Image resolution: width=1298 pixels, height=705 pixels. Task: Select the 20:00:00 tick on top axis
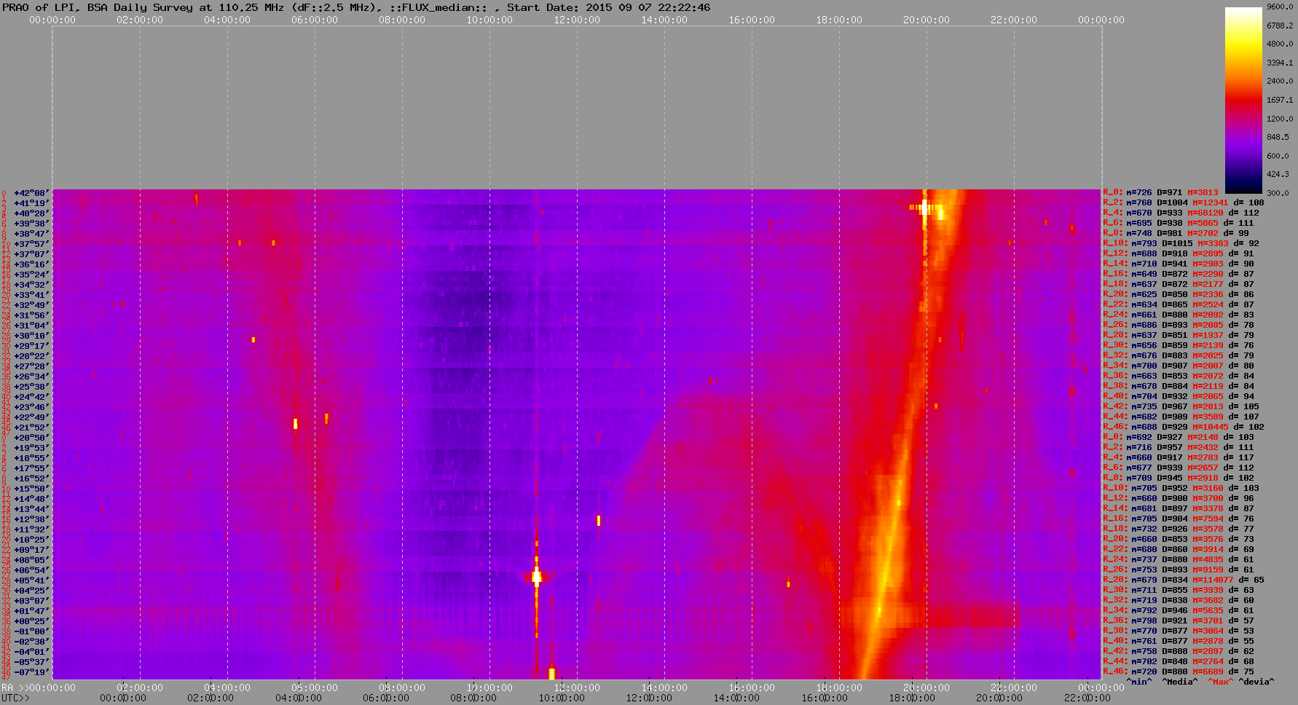[x=927, y=20]
